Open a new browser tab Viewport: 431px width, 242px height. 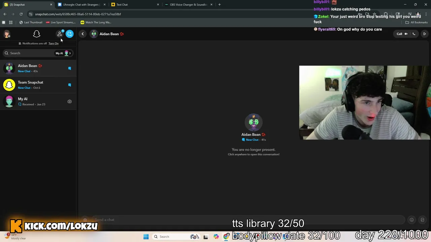click(x=219, y=5)
